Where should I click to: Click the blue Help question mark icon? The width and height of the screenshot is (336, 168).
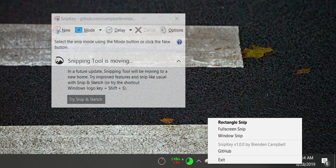[179, 42]
